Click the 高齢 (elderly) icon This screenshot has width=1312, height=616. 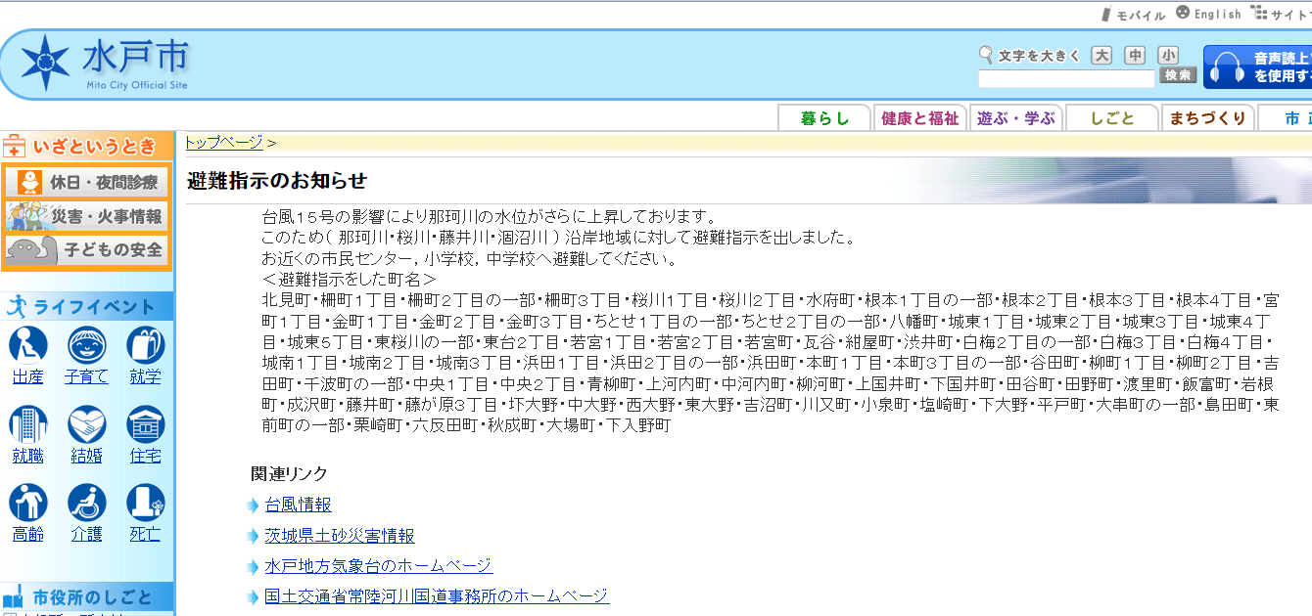[28, 504]
